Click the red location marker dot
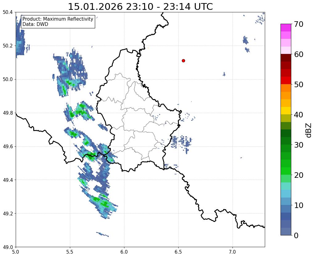 [x=183, y=61]
